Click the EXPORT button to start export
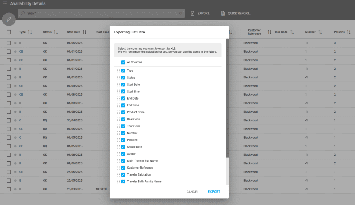The image size is (355, 205). click(214, 191)
